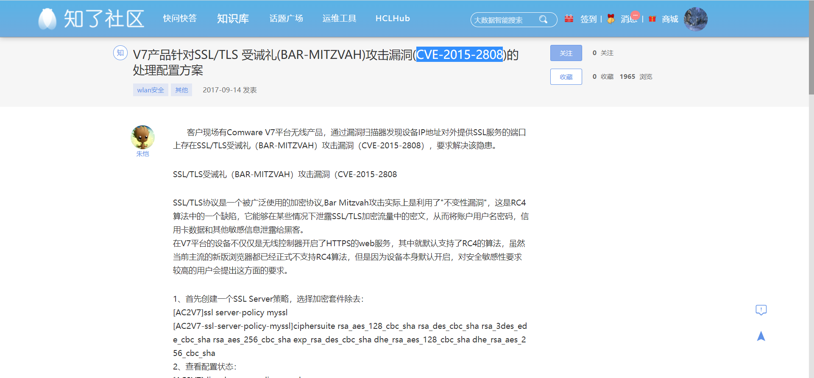Viewport: 814px width, 378px height.
Task: Click the 签到 sign-in link
Action: (x=588, y=19)
